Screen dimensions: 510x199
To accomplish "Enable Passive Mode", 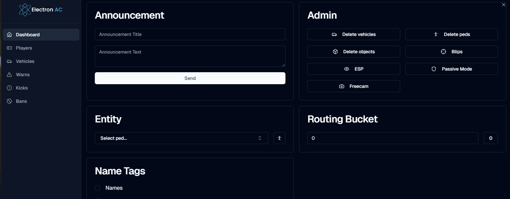I will (451, 69).
